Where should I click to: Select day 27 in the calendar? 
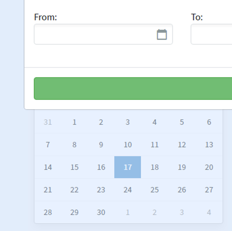(x=209, y=190)
